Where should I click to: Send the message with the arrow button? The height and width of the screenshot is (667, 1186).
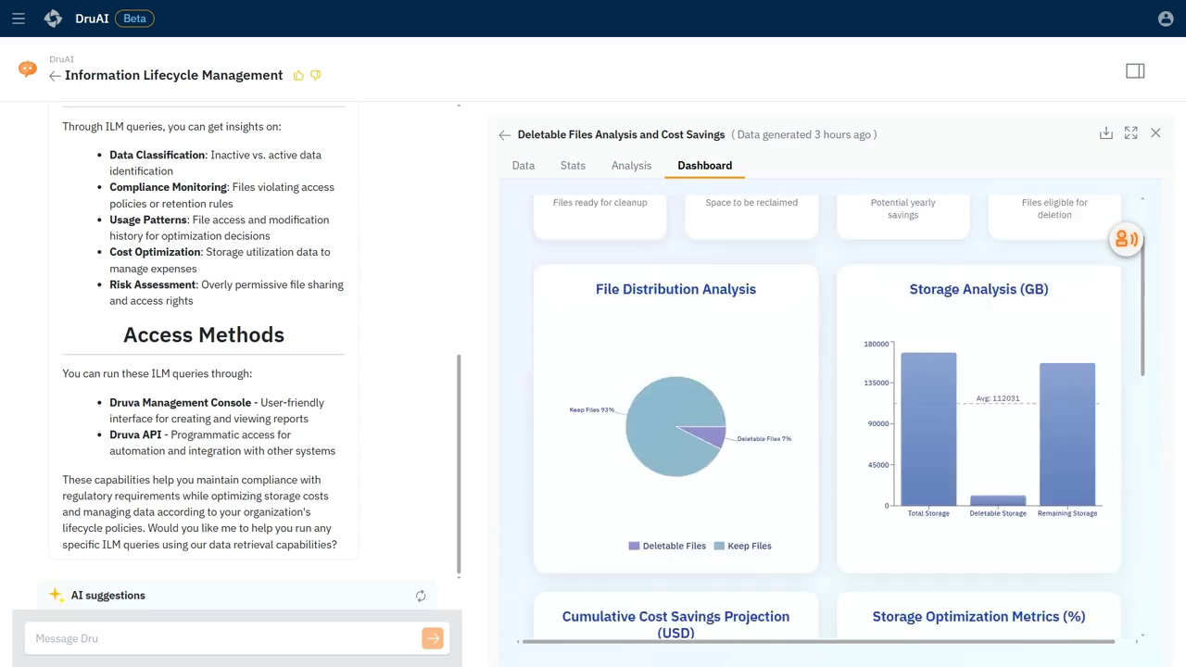[x=432, y=638]
